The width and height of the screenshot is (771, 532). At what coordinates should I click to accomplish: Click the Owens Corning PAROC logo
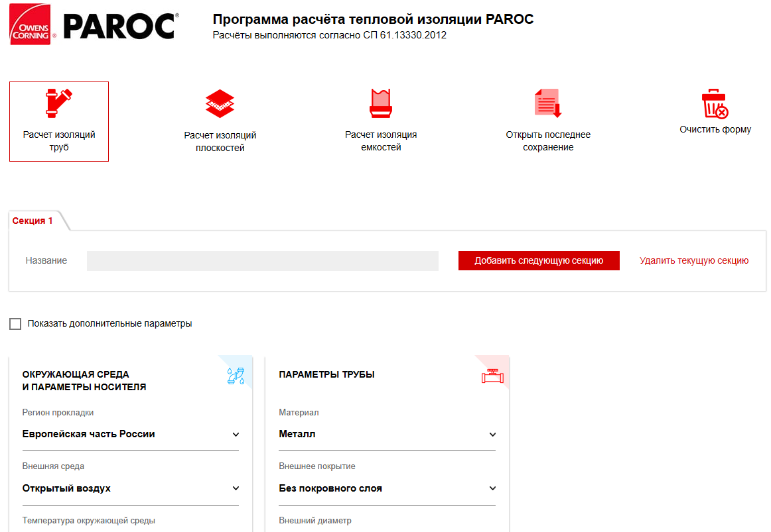pyautogui.click(x=94, y=27)
